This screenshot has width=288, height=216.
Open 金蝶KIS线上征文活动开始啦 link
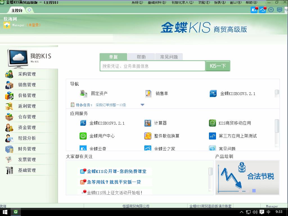point(115,192)
